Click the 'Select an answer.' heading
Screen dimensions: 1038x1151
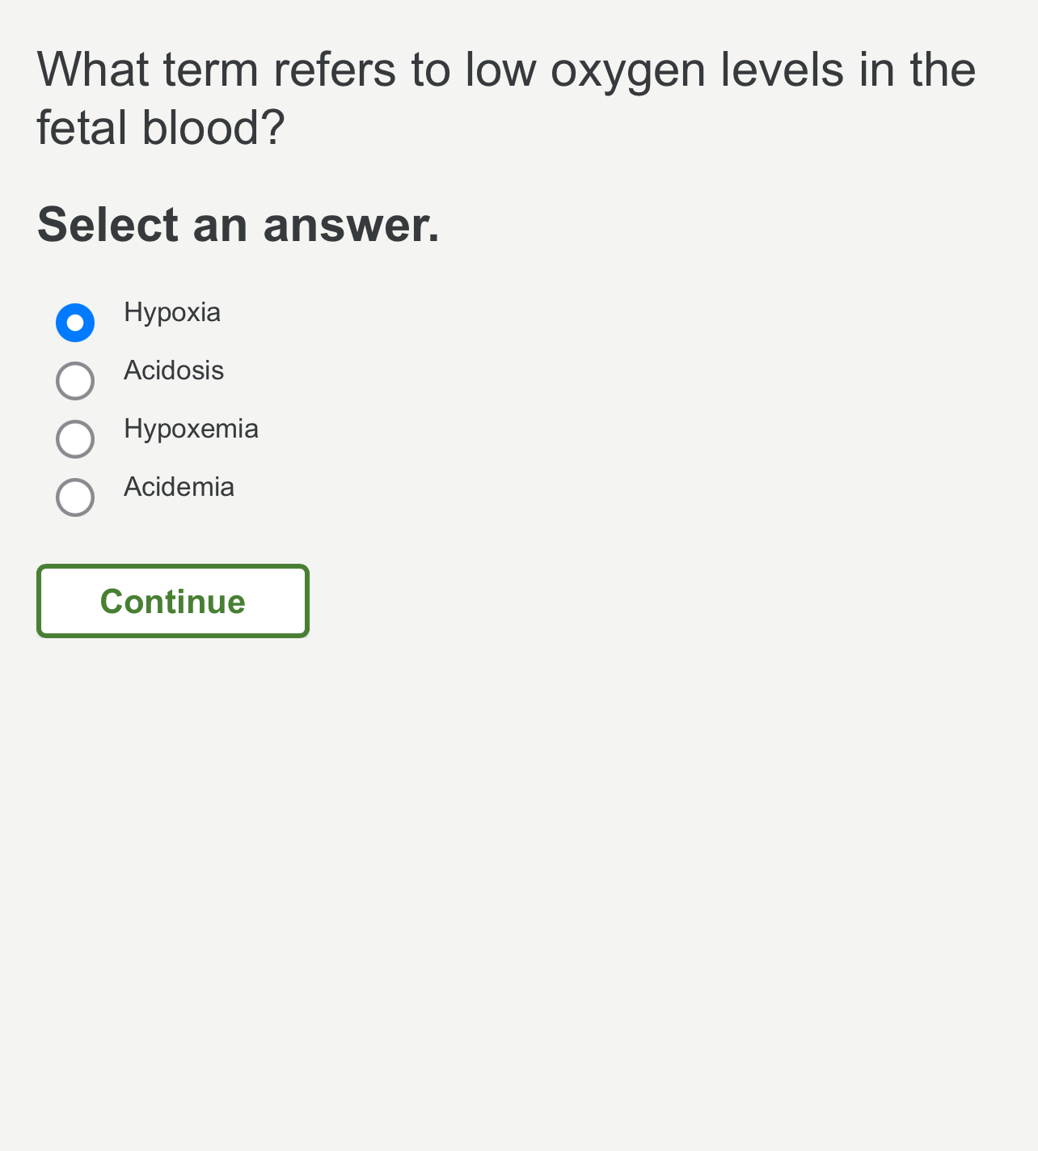pyautogui.click(x=238, y=224)
